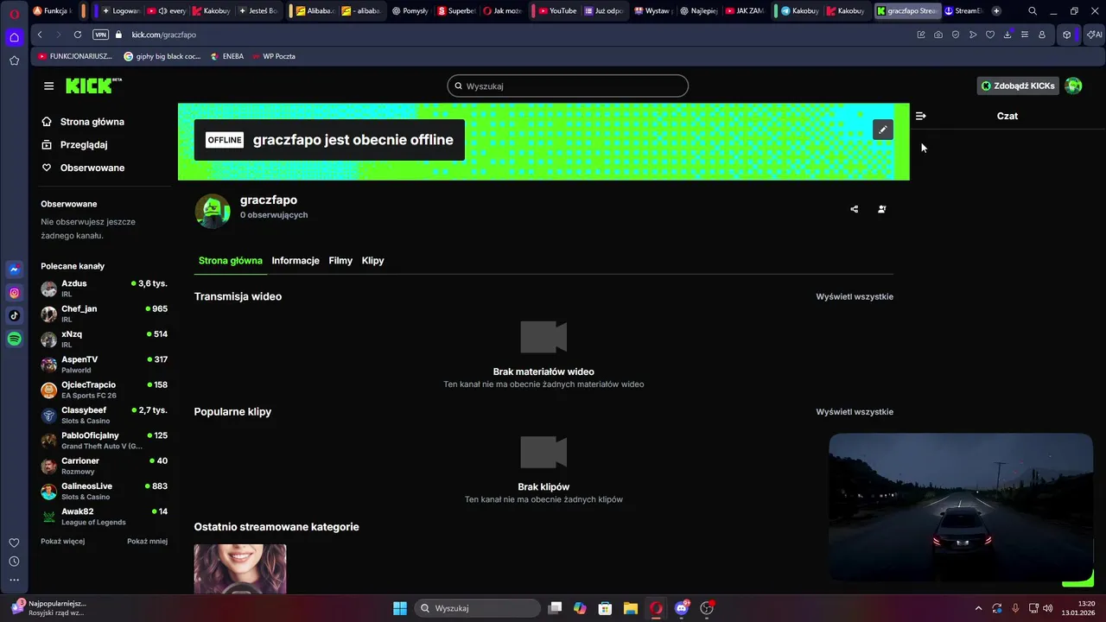Click the Kick search field

click(x=568, y=86)
